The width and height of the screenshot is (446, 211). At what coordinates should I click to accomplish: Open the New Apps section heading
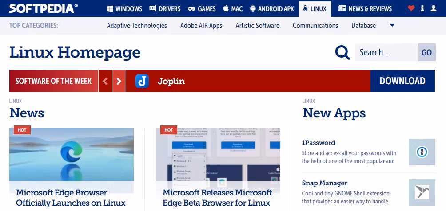[x=334, y=113]
